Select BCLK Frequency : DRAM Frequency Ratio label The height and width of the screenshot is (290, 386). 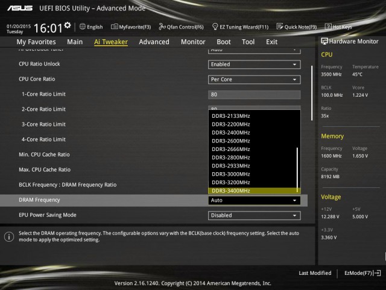click(x=68, y=185)
